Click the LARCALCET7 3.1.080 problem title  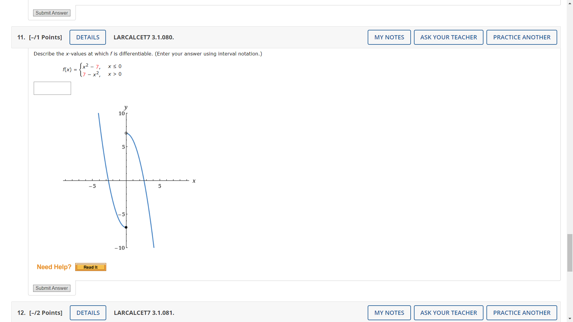coord(144,37)
